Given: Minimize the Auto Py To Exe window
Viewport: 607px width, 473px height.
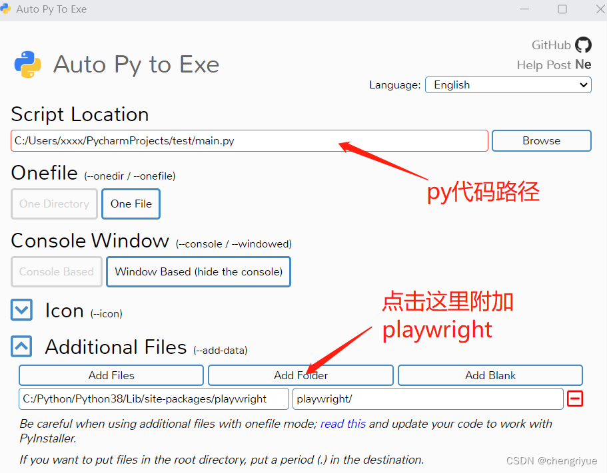Looking at the screenshot, I should click(x=524, y=9).
